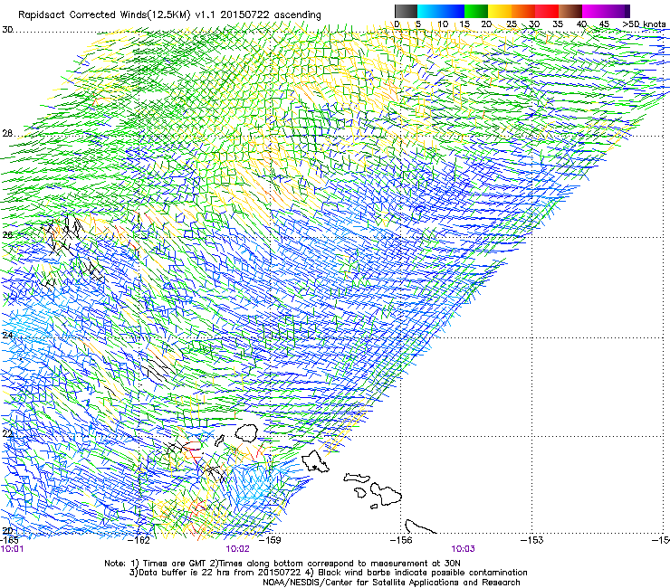
Task: Click the small Niihau island outline
Action: point(220,441)
